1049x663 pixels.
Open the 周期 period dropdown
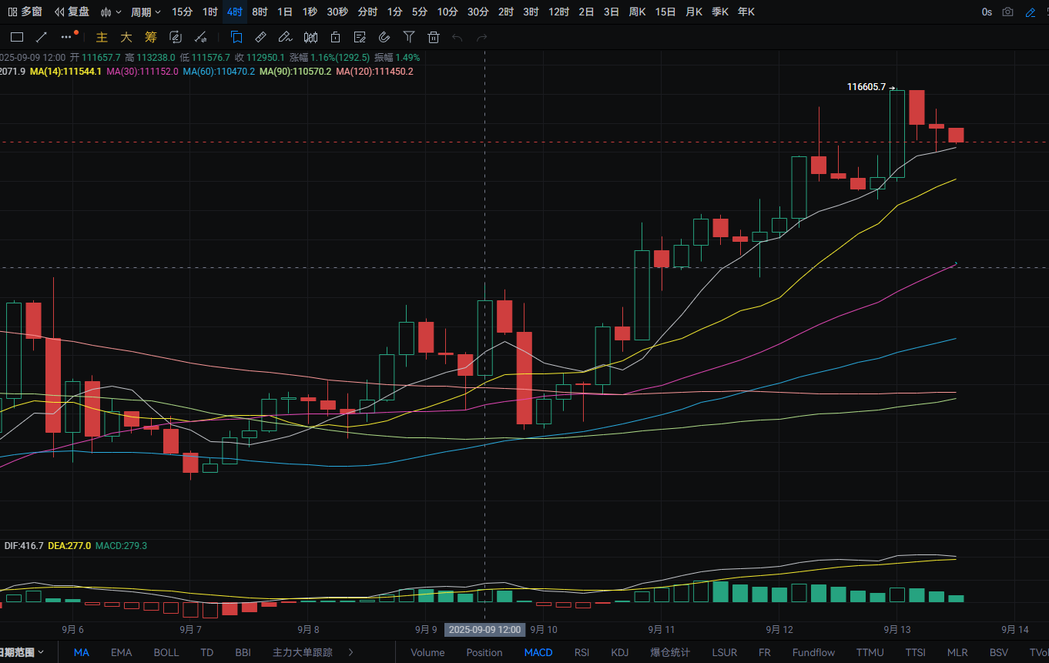(146, 12)
